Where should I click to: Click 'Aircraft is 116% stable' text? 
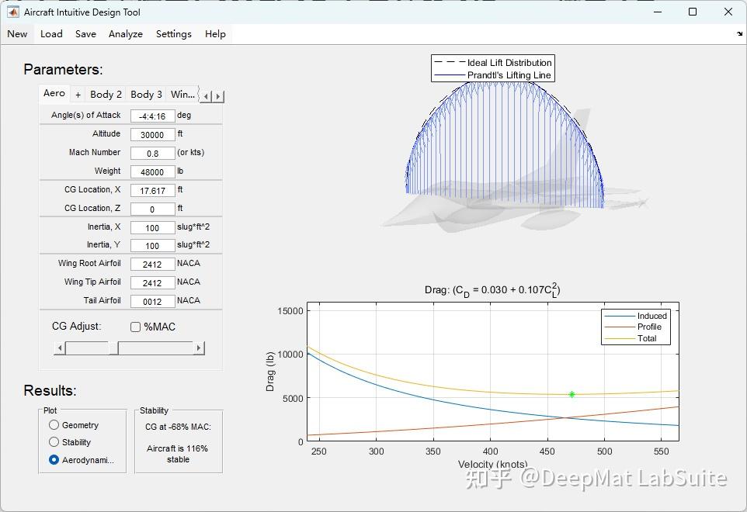178,454
